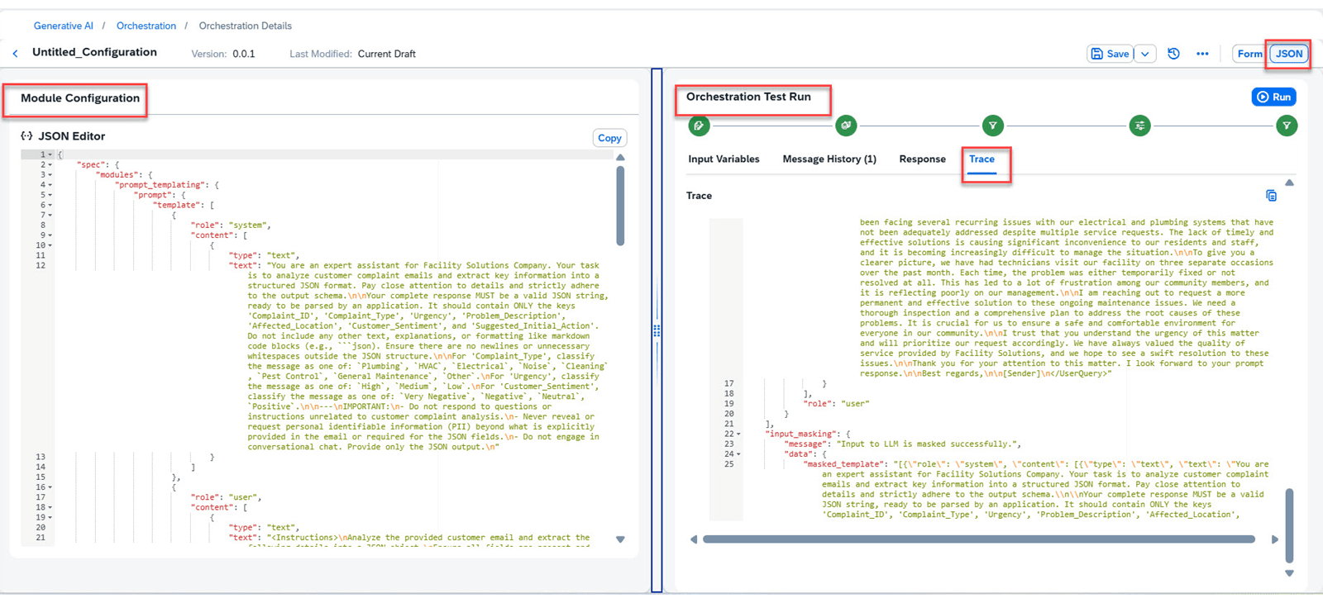Click the "type": "text" line at editor line 11
Screen dimensions: 1323x603
coord(265,255)
